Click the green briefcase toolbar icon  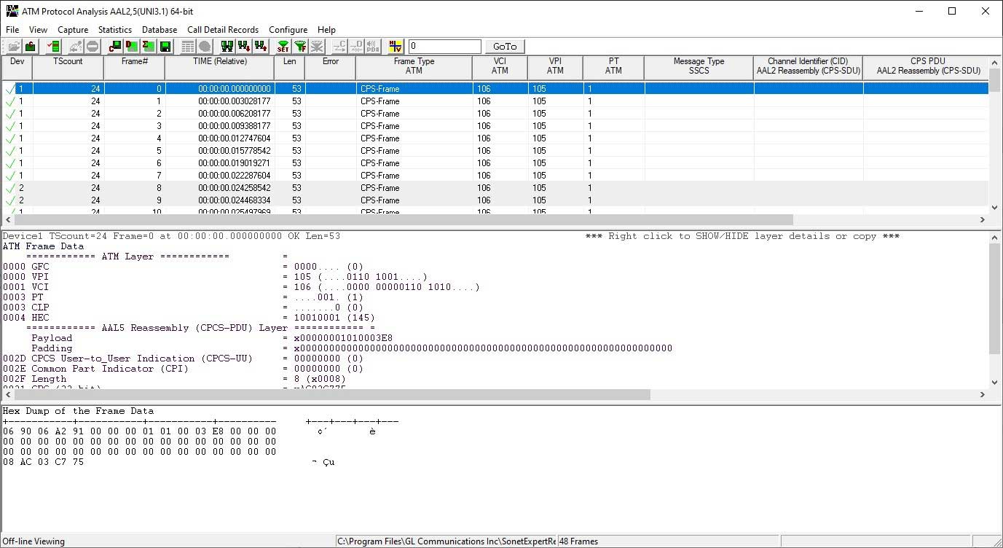pos(31,47)
